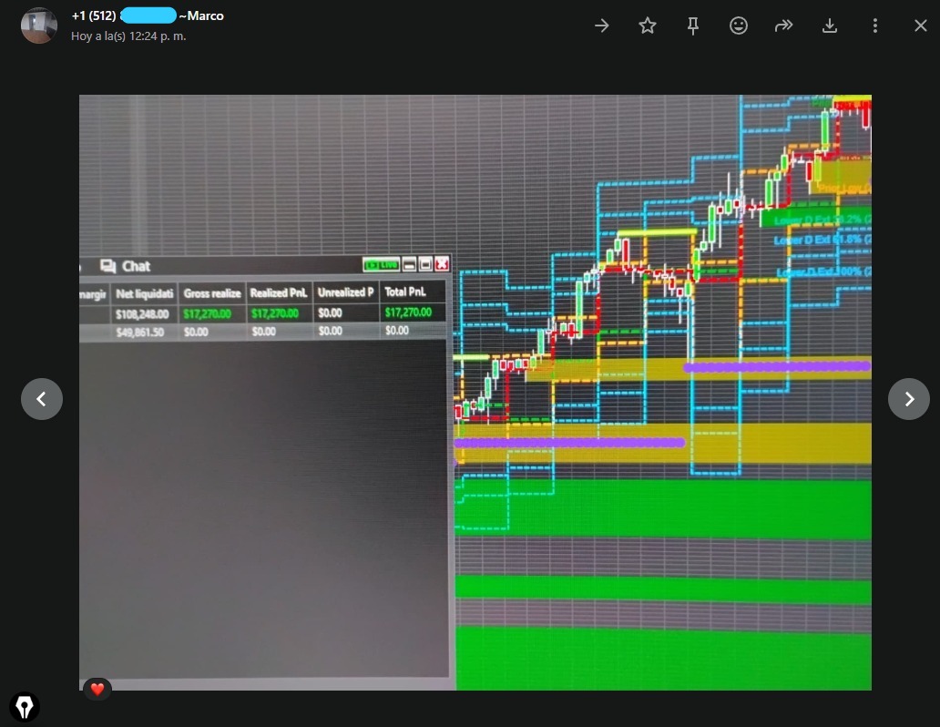Go to the previous image
This screenshot has width=940, height=727.
pyautogui.click(x=41, y=399)
